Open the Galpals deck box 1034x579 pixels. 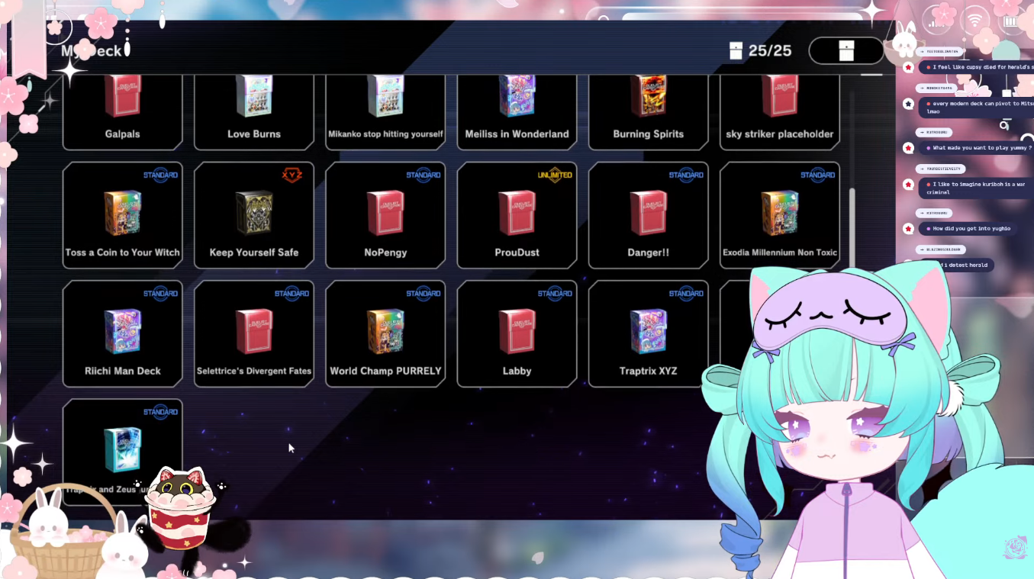coord(123,112)
